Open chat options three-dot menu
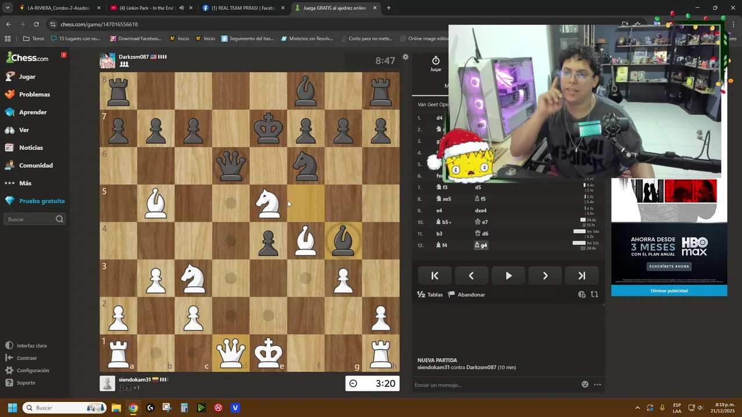 click(x=597, y=385)
